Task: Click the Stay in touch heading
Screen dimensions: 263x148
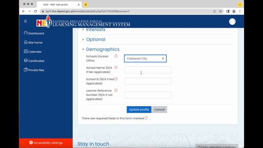Action: click(93, 144)
